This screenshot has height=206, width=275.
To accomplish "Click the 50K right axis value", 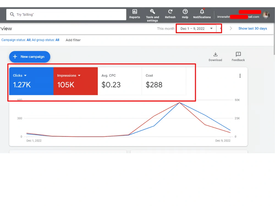I will (x=237, y=100).
